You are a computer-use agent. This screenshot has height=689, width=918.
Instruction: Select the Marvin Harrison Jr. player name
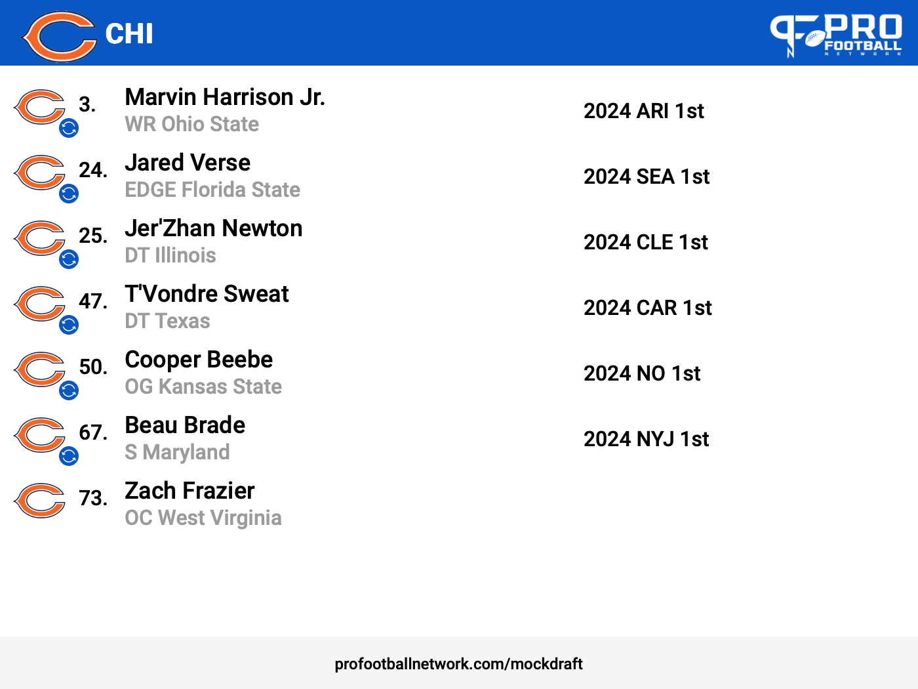coord(225,97)
